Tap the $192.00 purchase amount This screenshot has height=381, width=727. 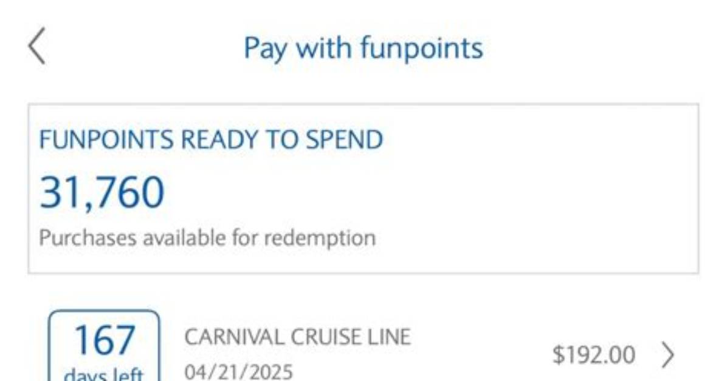[x=593, y=356]
